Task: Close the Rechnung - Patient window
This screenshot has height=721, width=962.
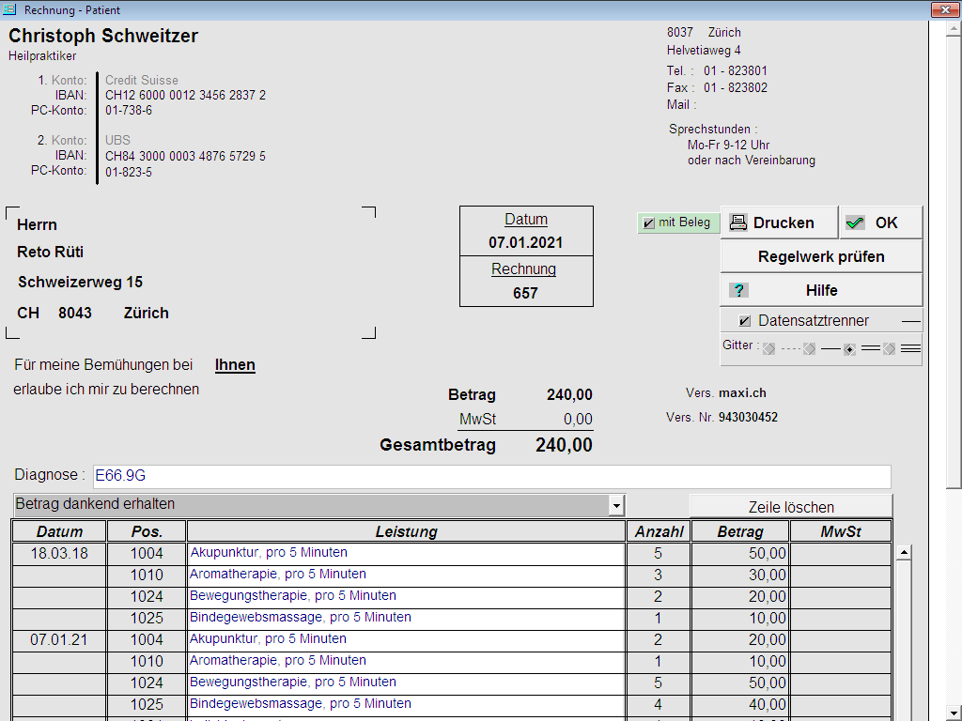Action: click(942, 10)
